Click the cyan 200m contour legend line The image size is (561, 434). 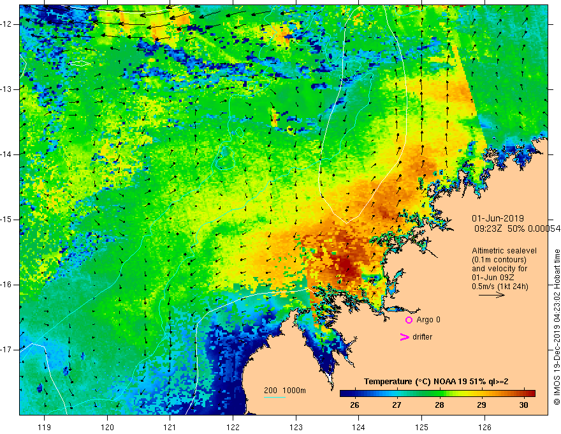tap(274, 397)
